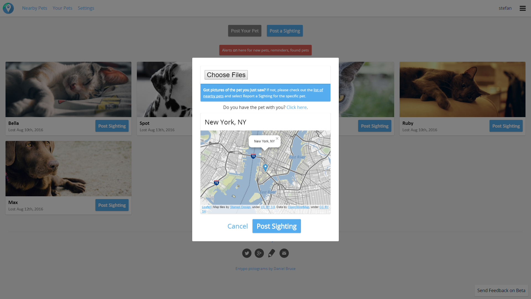Click the New York, NY location field

pyautogui.click(x=265, y=122)
